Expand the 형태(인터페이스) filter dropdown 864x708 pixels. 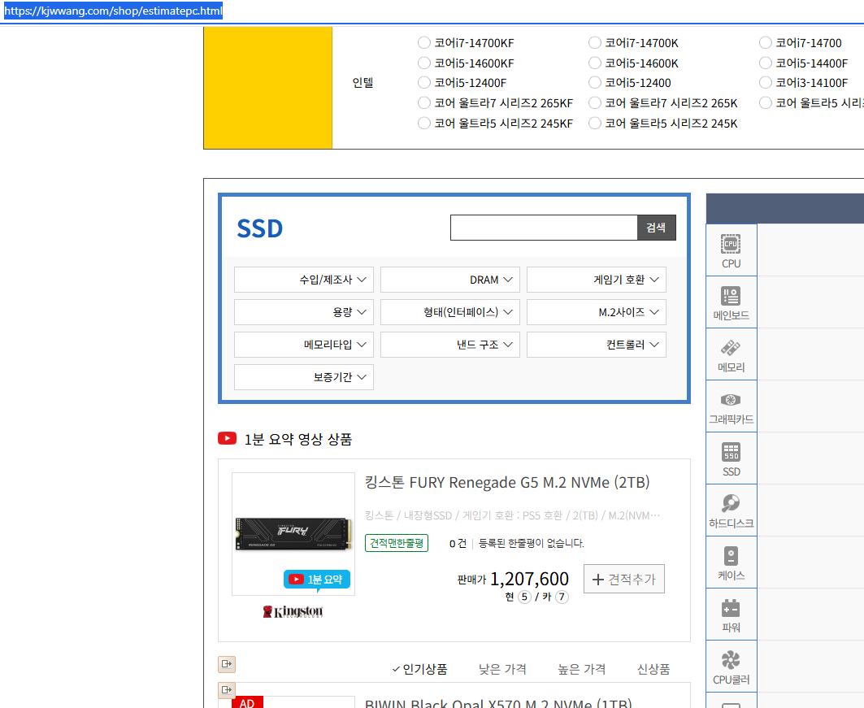click(450, 312)
